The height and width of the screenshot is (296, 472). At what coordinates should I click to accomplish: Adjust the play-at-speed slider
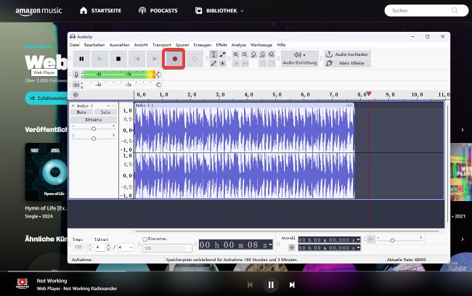pyautogui.click(x=392, y=240)
